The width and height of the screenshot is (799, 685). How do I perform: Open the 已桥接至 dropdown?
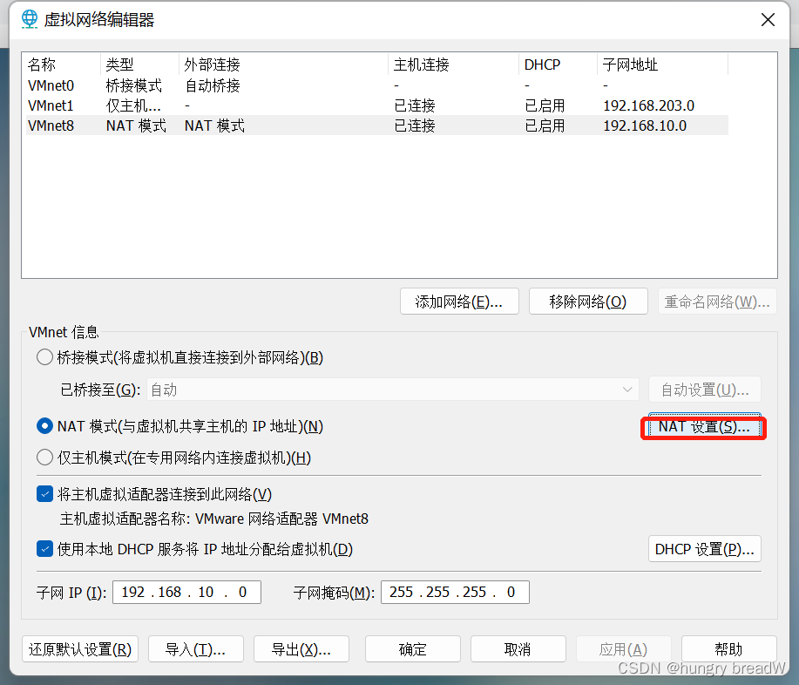point(393,390)
